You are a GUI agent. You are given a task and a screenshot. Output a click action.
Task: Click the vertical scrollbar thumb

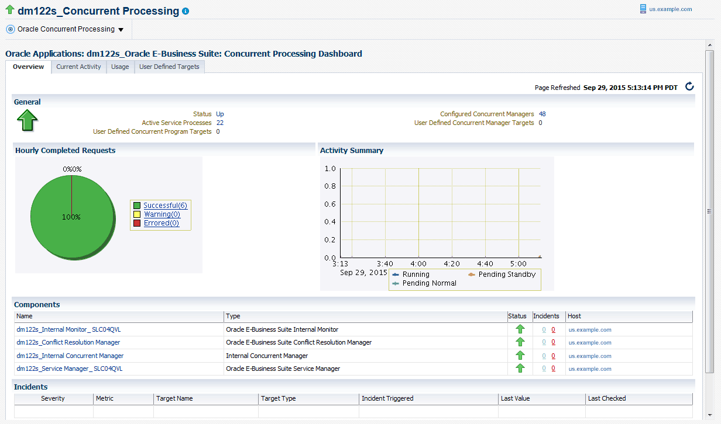(x=710, y=211)
